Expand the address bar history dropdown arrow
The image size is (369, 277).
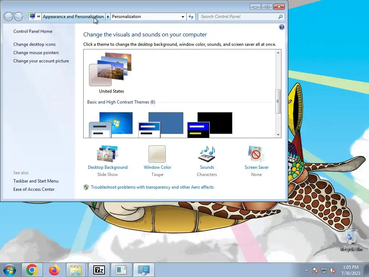click(183, 17)
